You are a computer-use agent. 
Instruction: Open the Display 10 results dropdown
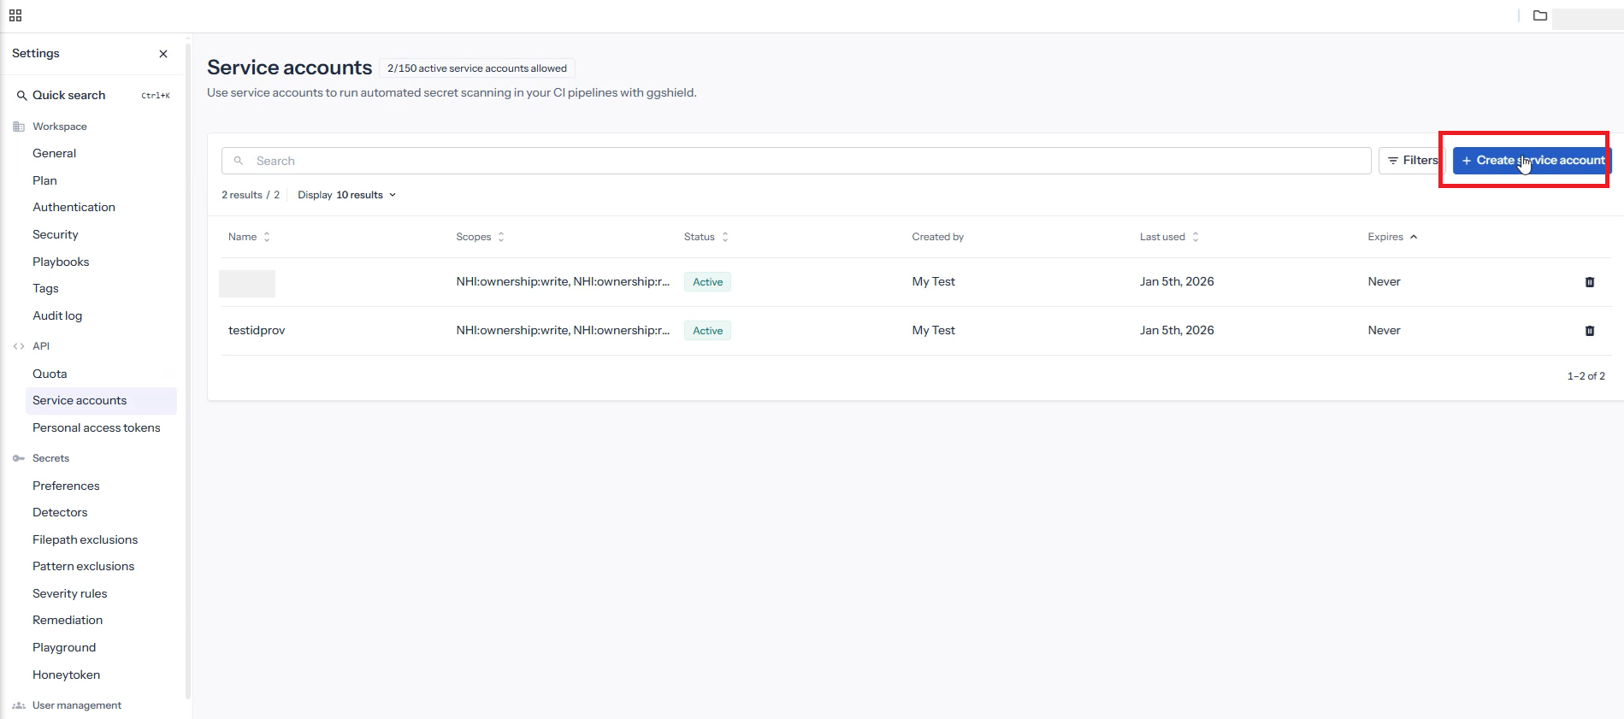pos(347,195)
